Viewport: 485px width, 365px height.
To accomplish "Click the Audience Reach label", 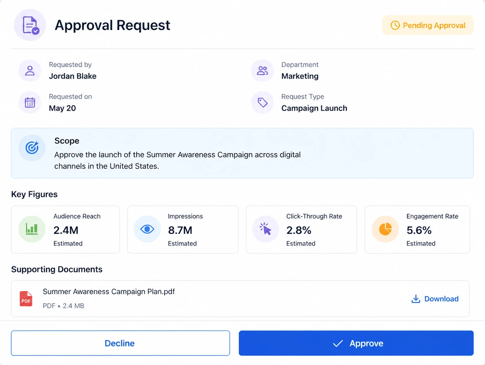I will pyautogui.click(x=77, y=217).
